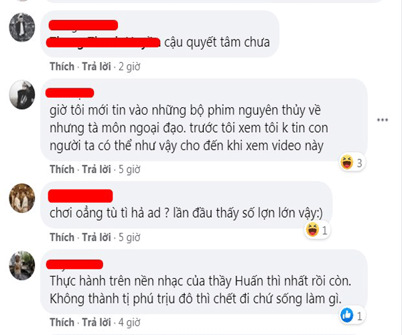Open tagged name before 'cậu quyết tâm chưa'

pyautogui.click(x=103, y=42)
